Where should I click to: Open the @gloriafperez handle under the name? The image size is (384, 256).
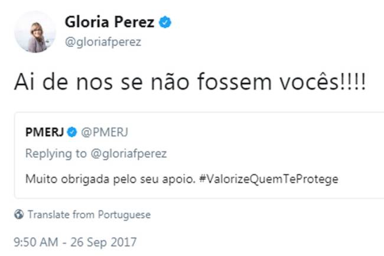[102, 43]
